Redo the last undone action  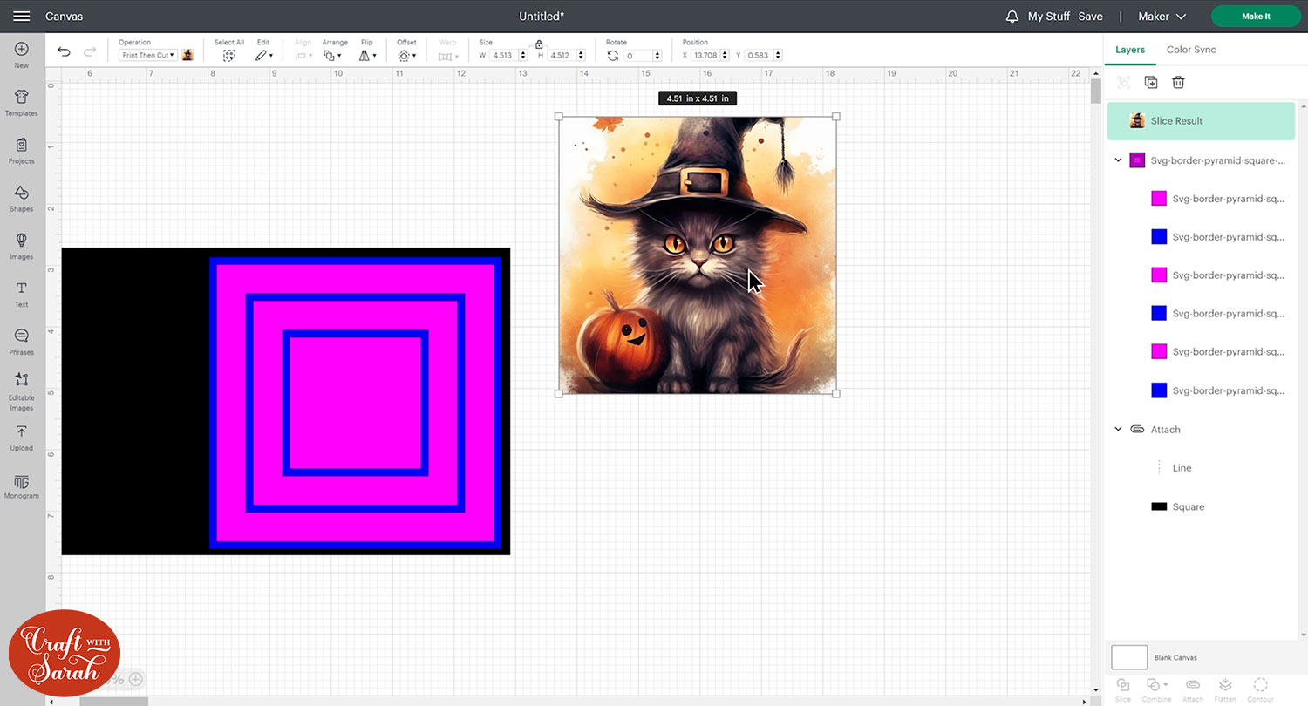pyautogui.click(x=89, y=52)
